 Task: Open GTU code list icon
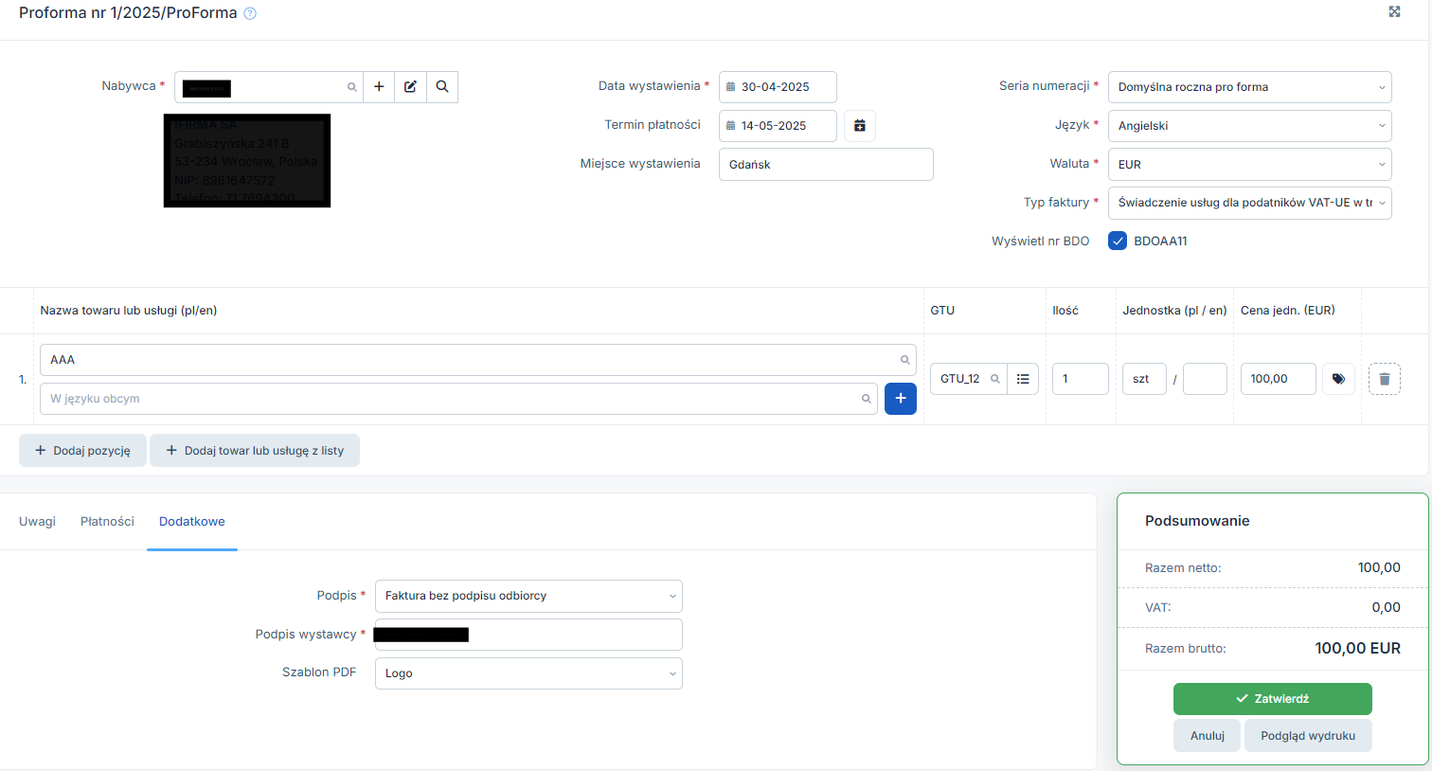pos(1023,379)
